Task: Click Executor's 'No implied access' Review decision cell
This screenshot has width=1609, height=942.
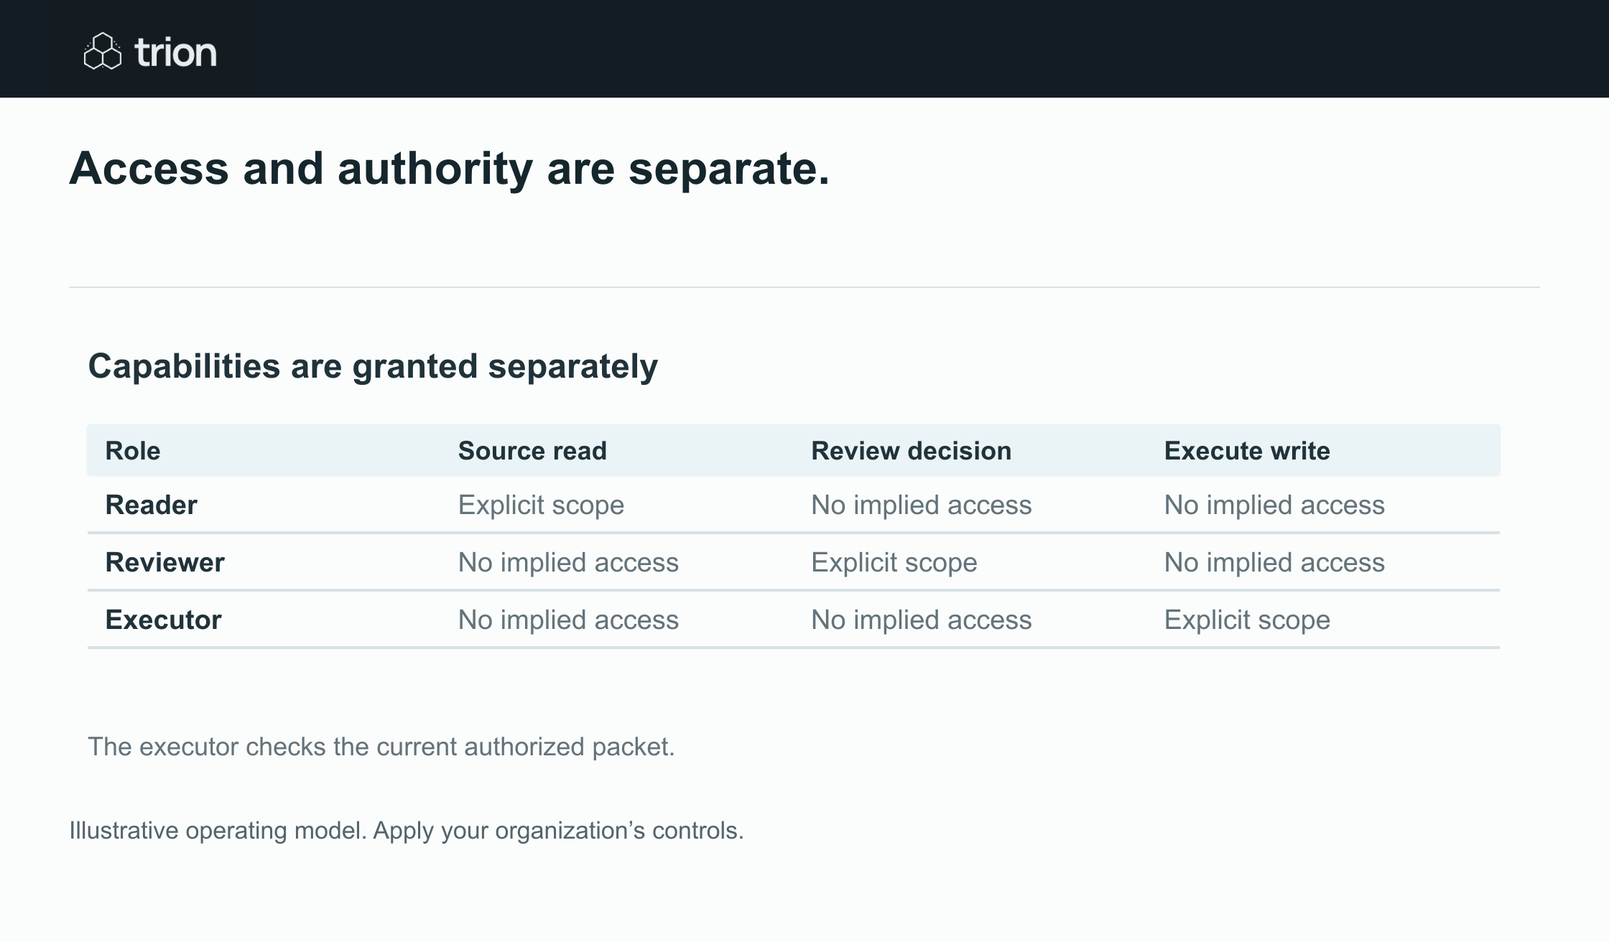Action: 921,620
